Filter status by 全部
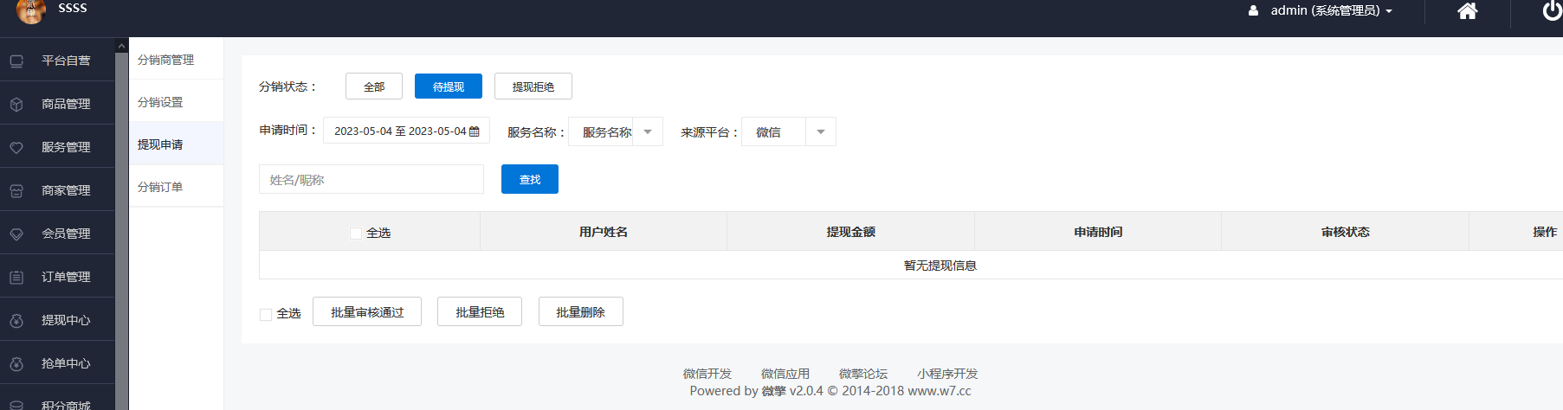The width and height of the screenshot is (1563, 410). click(374, 86)
